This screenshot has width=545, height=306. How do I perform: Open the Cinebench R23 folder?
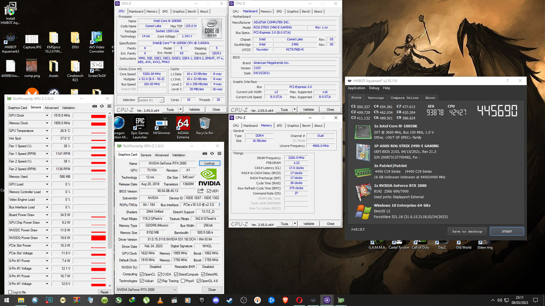point(75,71)
